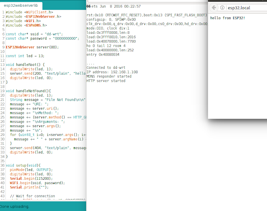Click serial line 'IP address: 192.168.1.108'

tap(112, 72)
